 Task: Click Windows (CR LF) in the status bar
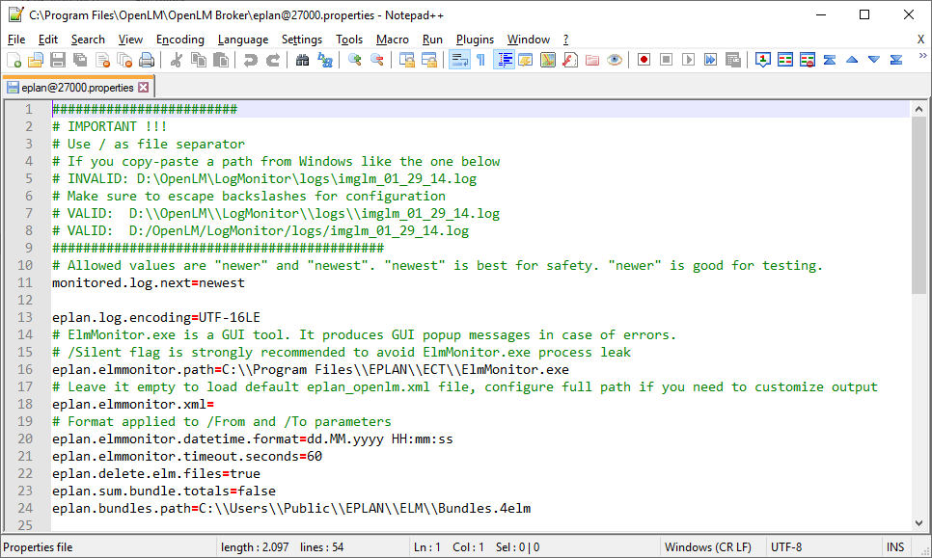click(x=710, y=546)
